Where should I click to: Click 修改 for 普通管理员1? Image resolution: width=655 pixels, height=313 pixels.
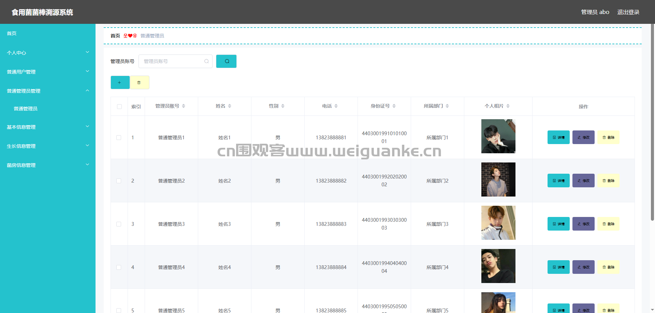pos(583,137)
